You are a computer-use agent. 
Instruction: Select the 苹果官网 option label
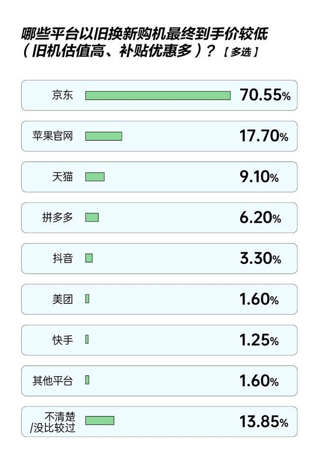coord(53,136)
